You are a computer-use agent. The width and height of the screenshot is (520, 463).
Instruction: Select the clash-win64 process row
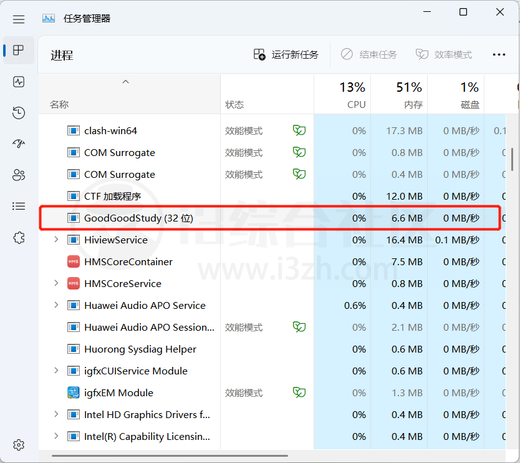tap(272, 130)
